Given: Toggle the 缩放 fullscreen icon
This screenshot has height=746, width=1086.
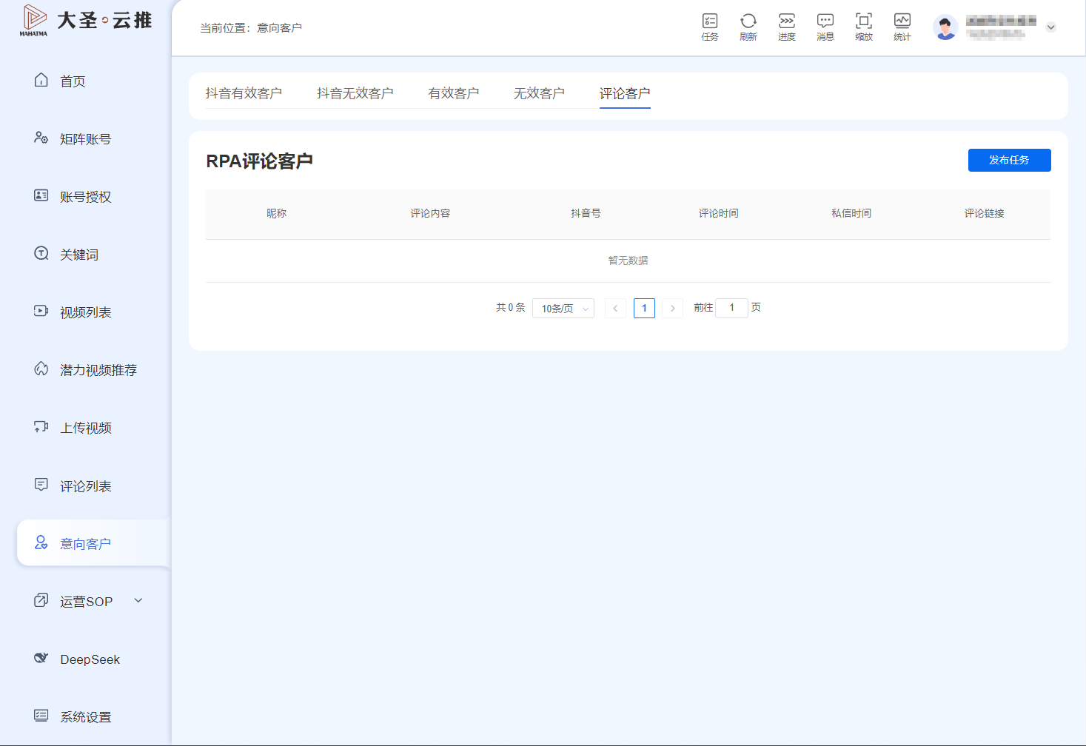Looking at the screenshot, I should pyautogui.click(x=864, y=27).
